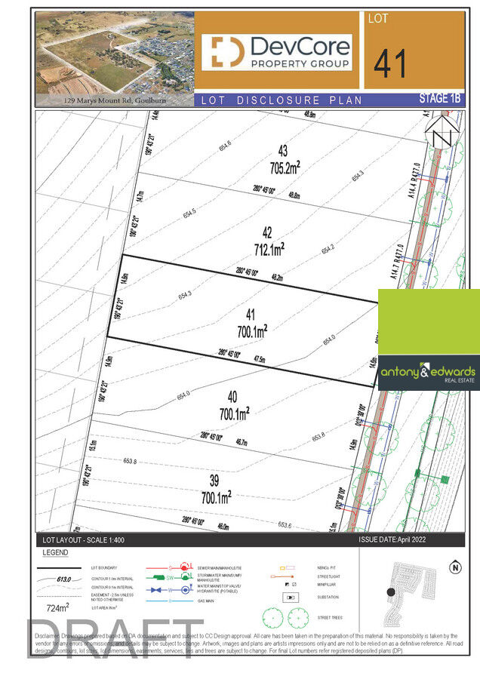Click the A14.7 R477.0 arc label
This screenshot has height=679, width=480.
[397, 261]
